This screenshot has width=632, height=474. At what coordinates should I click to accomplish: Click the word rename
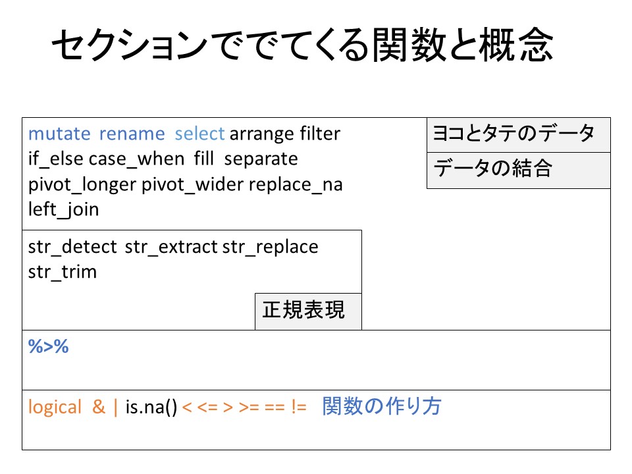132,134
